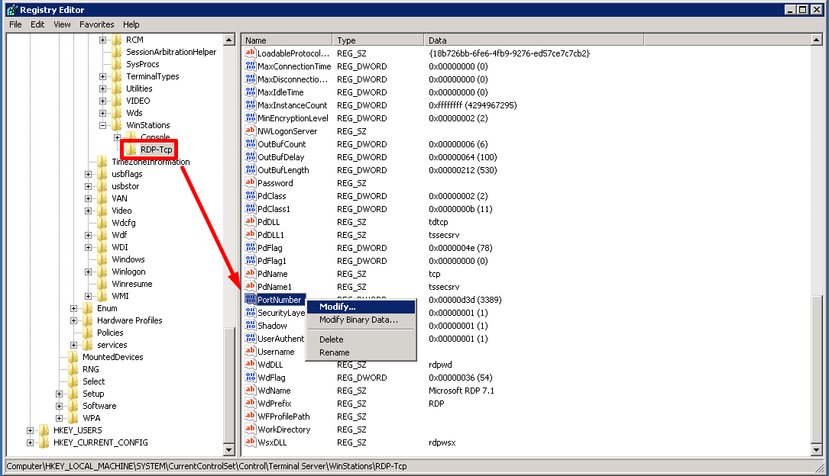Click the ab icon next to WdName
829x476 pixels.
tap(250, 390)
